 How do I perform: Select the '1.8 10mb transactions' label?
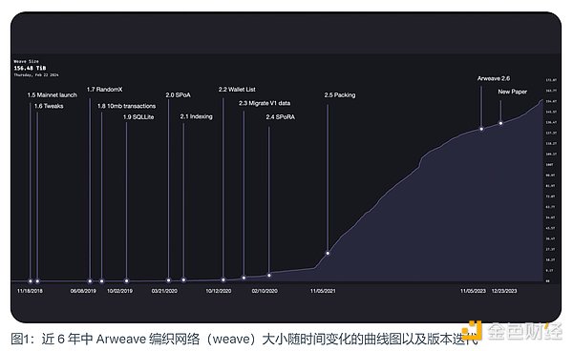tap(126, 106)
